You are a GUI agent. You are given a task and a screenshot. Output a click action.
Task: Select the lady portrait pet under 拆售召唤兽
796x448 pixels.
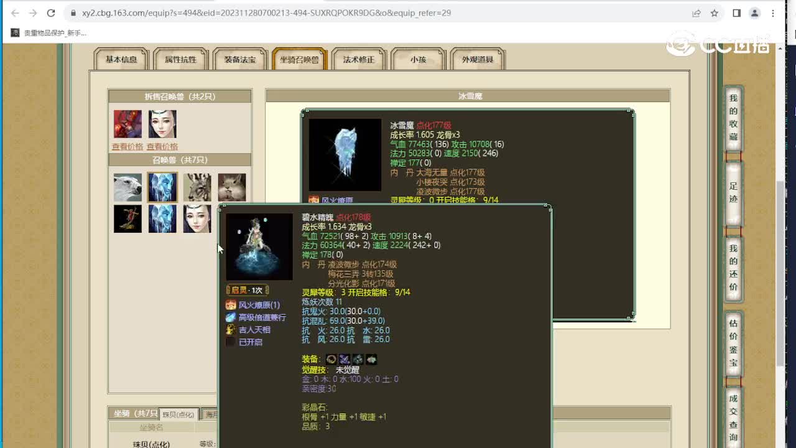click(162, 124)
